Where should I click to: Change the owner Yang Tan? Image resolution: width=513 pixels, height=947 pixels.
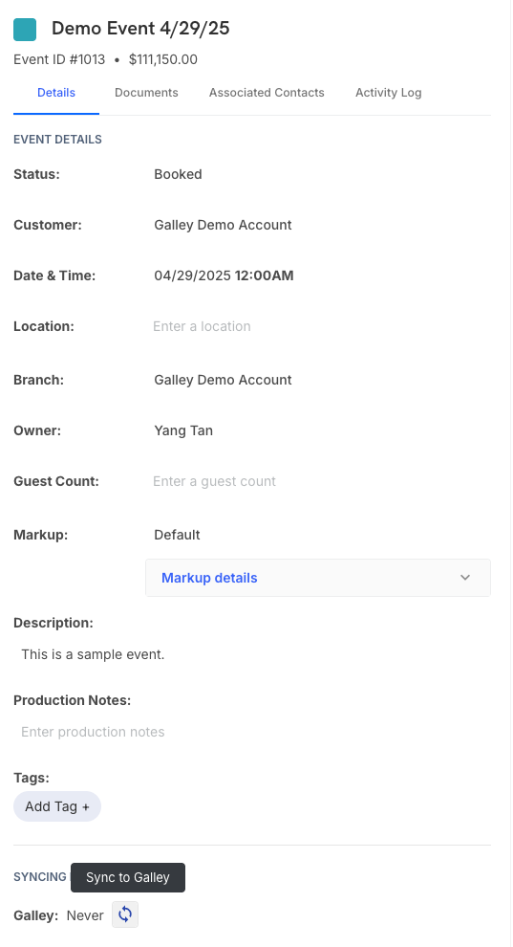(183, 430)
